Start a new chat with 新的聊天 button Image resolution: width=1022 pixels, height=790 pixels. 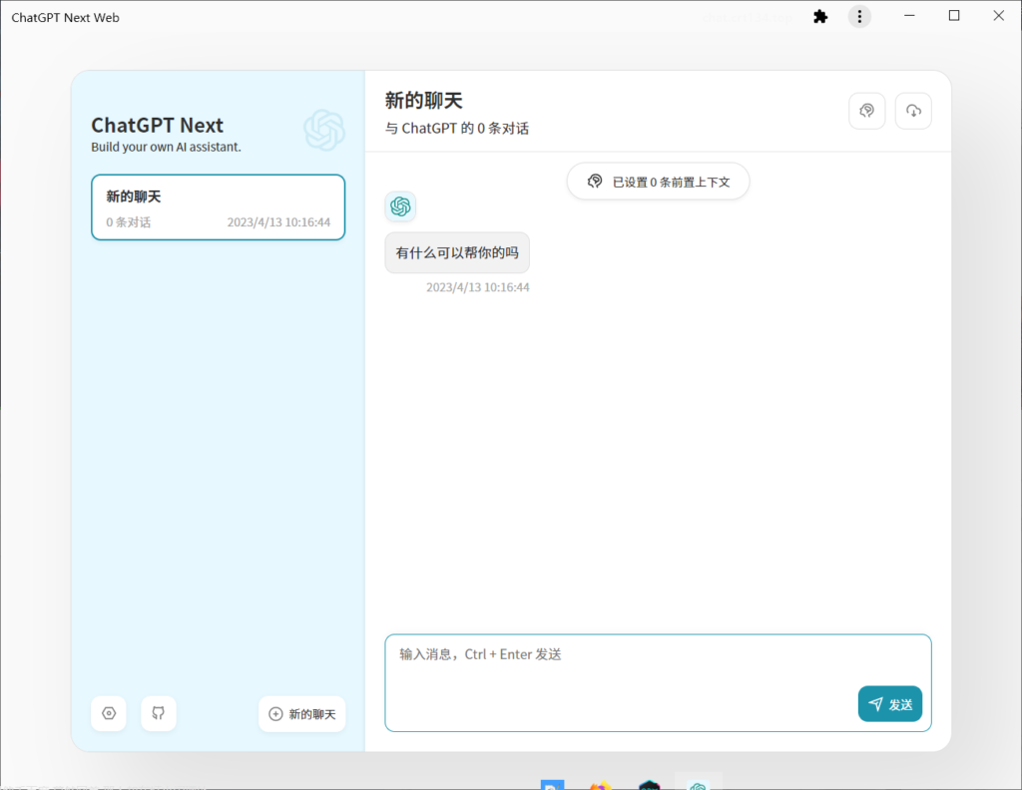302,713
